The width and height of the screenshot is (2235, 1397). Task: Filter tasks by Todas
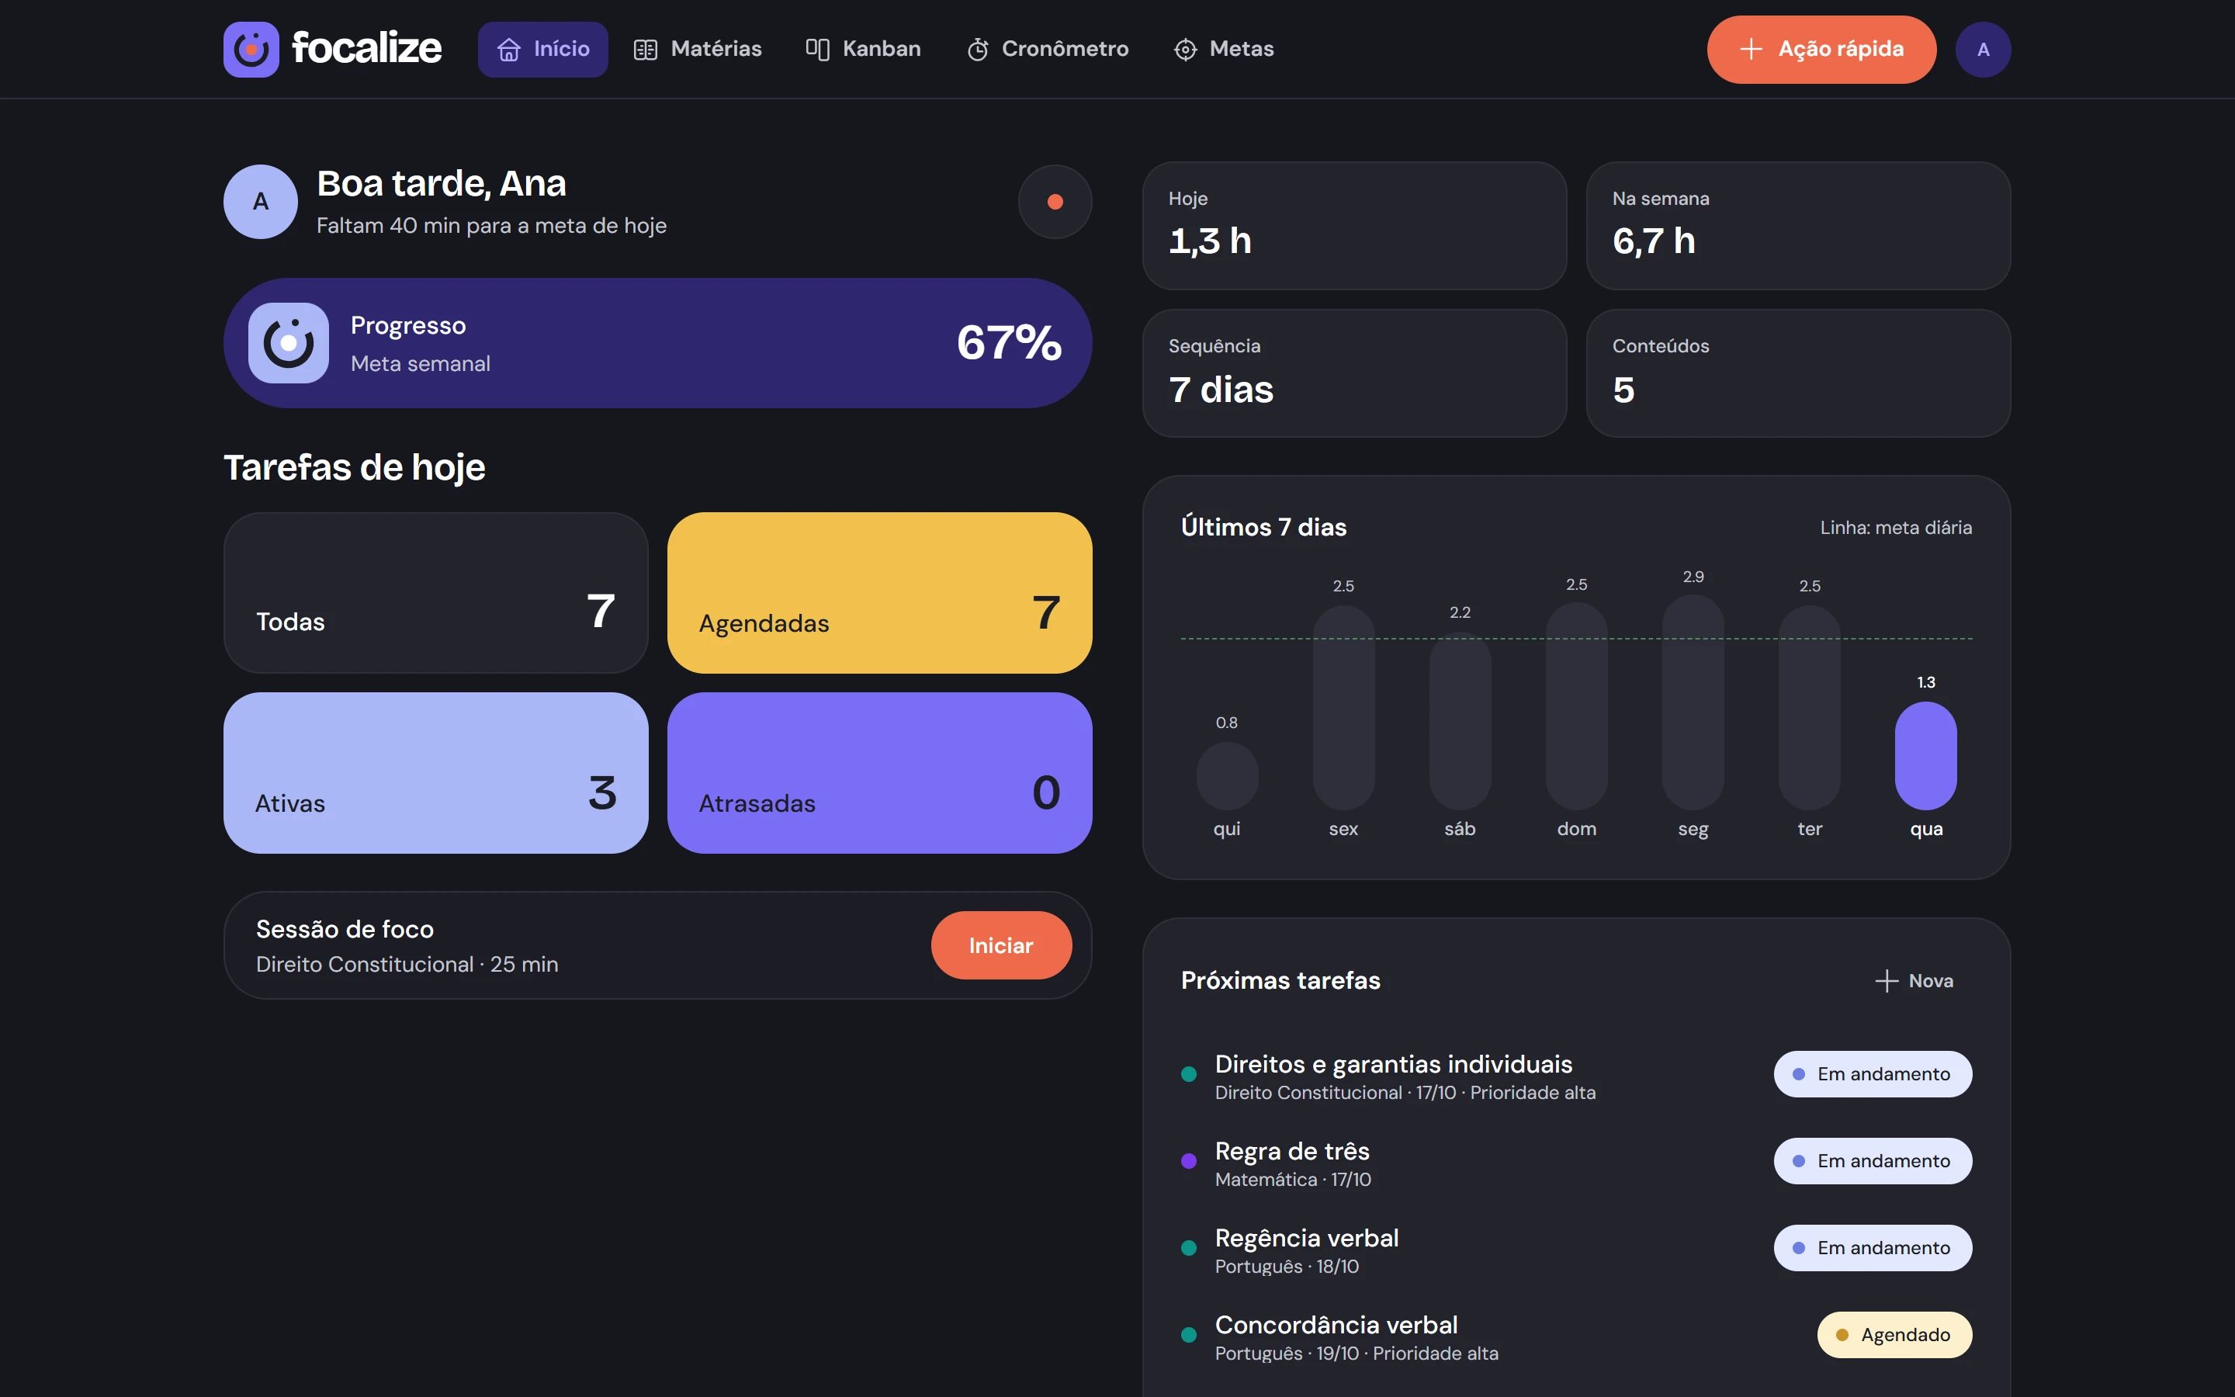pos(436,592)
